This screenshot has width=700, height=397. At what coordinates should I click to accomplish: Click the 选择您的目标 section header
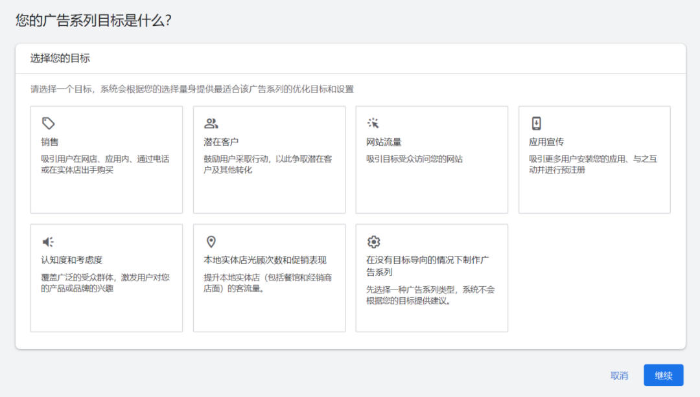point(60,58)
